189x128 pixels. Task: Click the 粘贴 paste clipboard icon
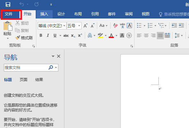pos(8,26)
